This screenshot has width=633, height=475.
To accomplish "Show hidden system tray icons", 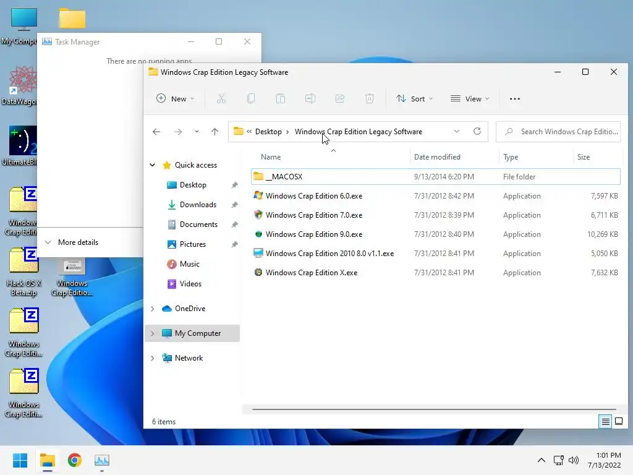I will (x=542, y=460).
